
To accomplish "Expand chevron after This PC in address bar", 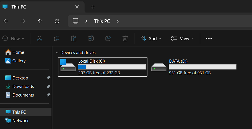I will coord(118,21).
